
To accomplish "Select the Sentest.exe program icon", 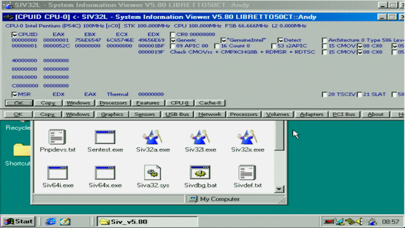I will [x=105, y=137].
